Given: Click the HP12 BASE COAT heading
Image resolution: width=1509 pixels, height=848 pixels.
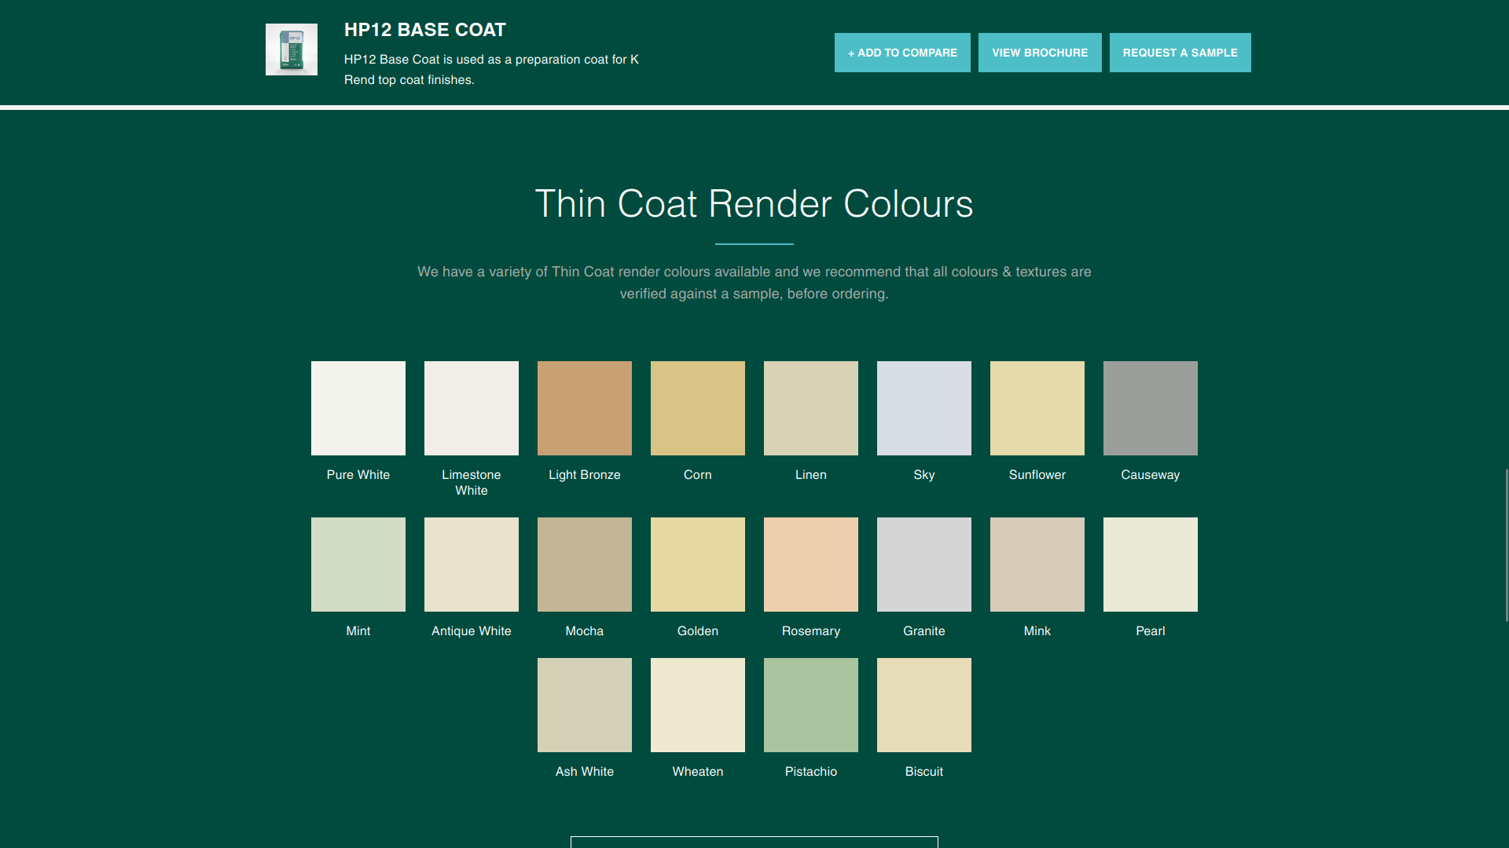Looking at the screenshot, I should [425, 30].
